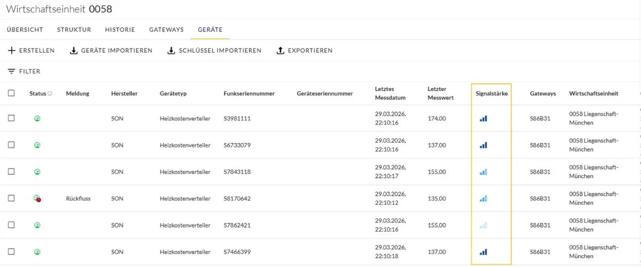Check the row checkbox for S7862421
Image resolution: width=641 pixels, height=267 pixels.
click(11, 225)
